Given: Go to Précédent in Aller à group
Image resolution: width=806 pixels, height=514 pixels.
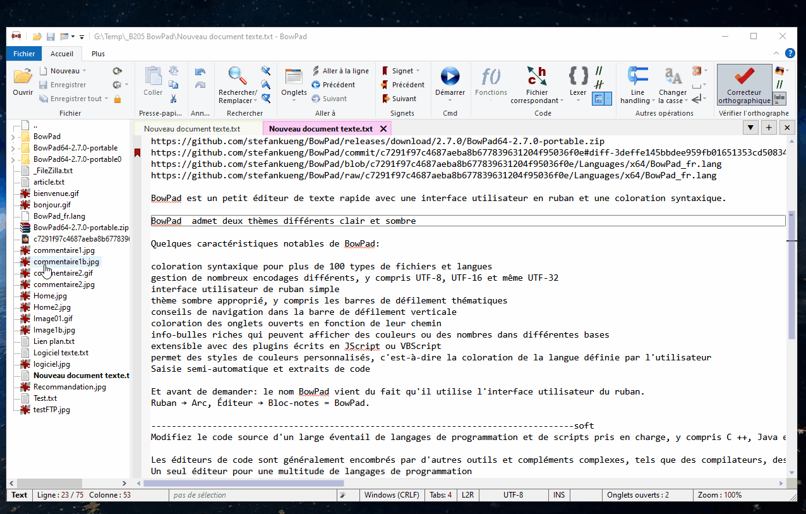Looking at the screenshot, I should click(333, 85).
